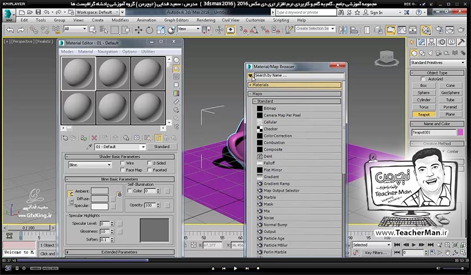Collapse the Standard maps subgroup
This screenshot has width=471, height=275.
[297, 101]
